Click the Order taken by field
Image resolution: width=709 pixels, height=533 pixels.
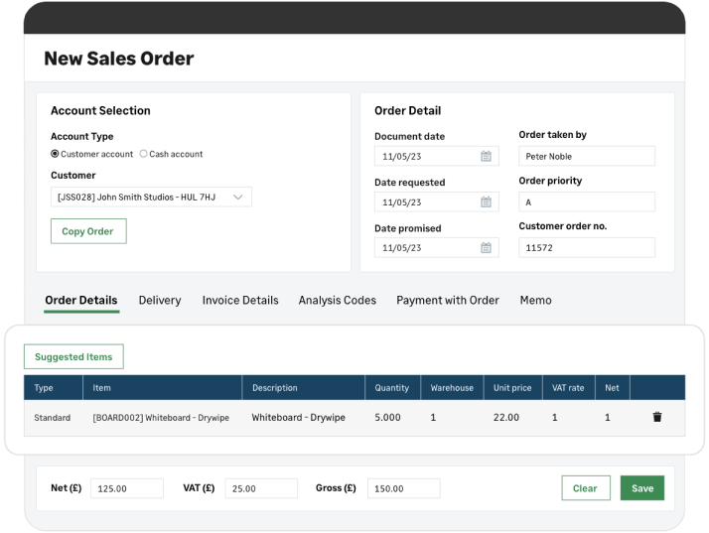click(587, 156)
